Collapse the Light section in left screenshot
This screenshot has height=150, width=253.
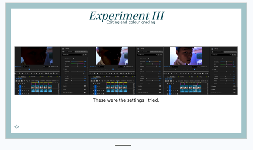64,69
